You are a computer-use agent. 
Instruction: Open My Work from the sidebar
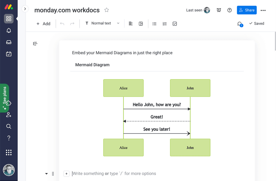(x=9, y=54)
